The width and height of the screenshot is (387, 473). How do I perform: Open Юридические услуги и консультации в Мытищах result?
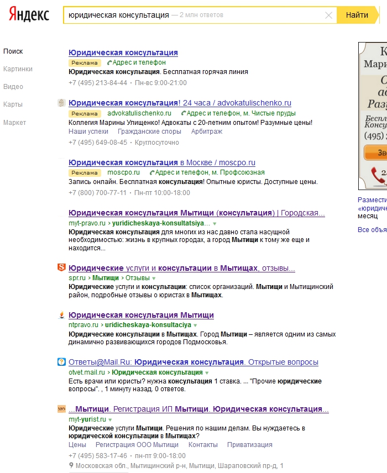pos(182,268)
